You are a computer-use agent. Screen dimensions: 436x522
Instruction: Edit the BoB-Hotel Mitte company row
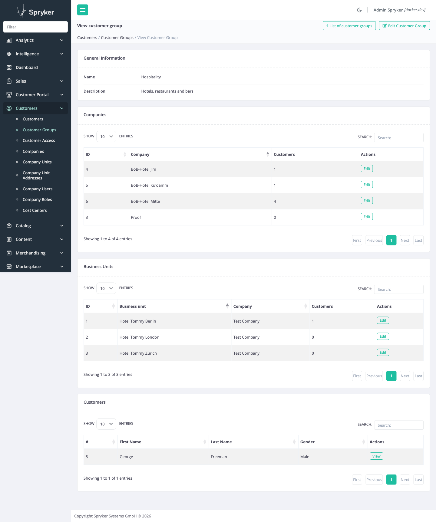pos(367,201)
